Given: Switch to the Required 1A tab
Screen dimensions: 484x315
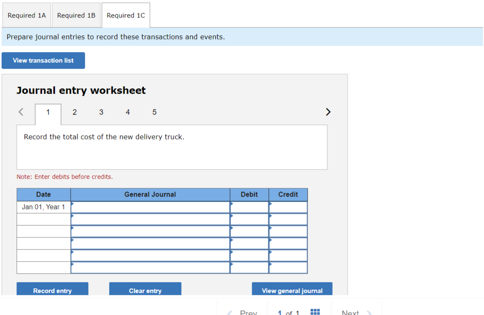Looking at the screenshot, I should click(x=26, y=15).
